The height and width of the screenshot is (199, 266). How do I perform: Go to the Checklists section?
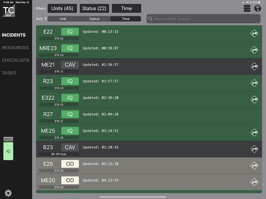pyautogui.click(x=16, y=60)
